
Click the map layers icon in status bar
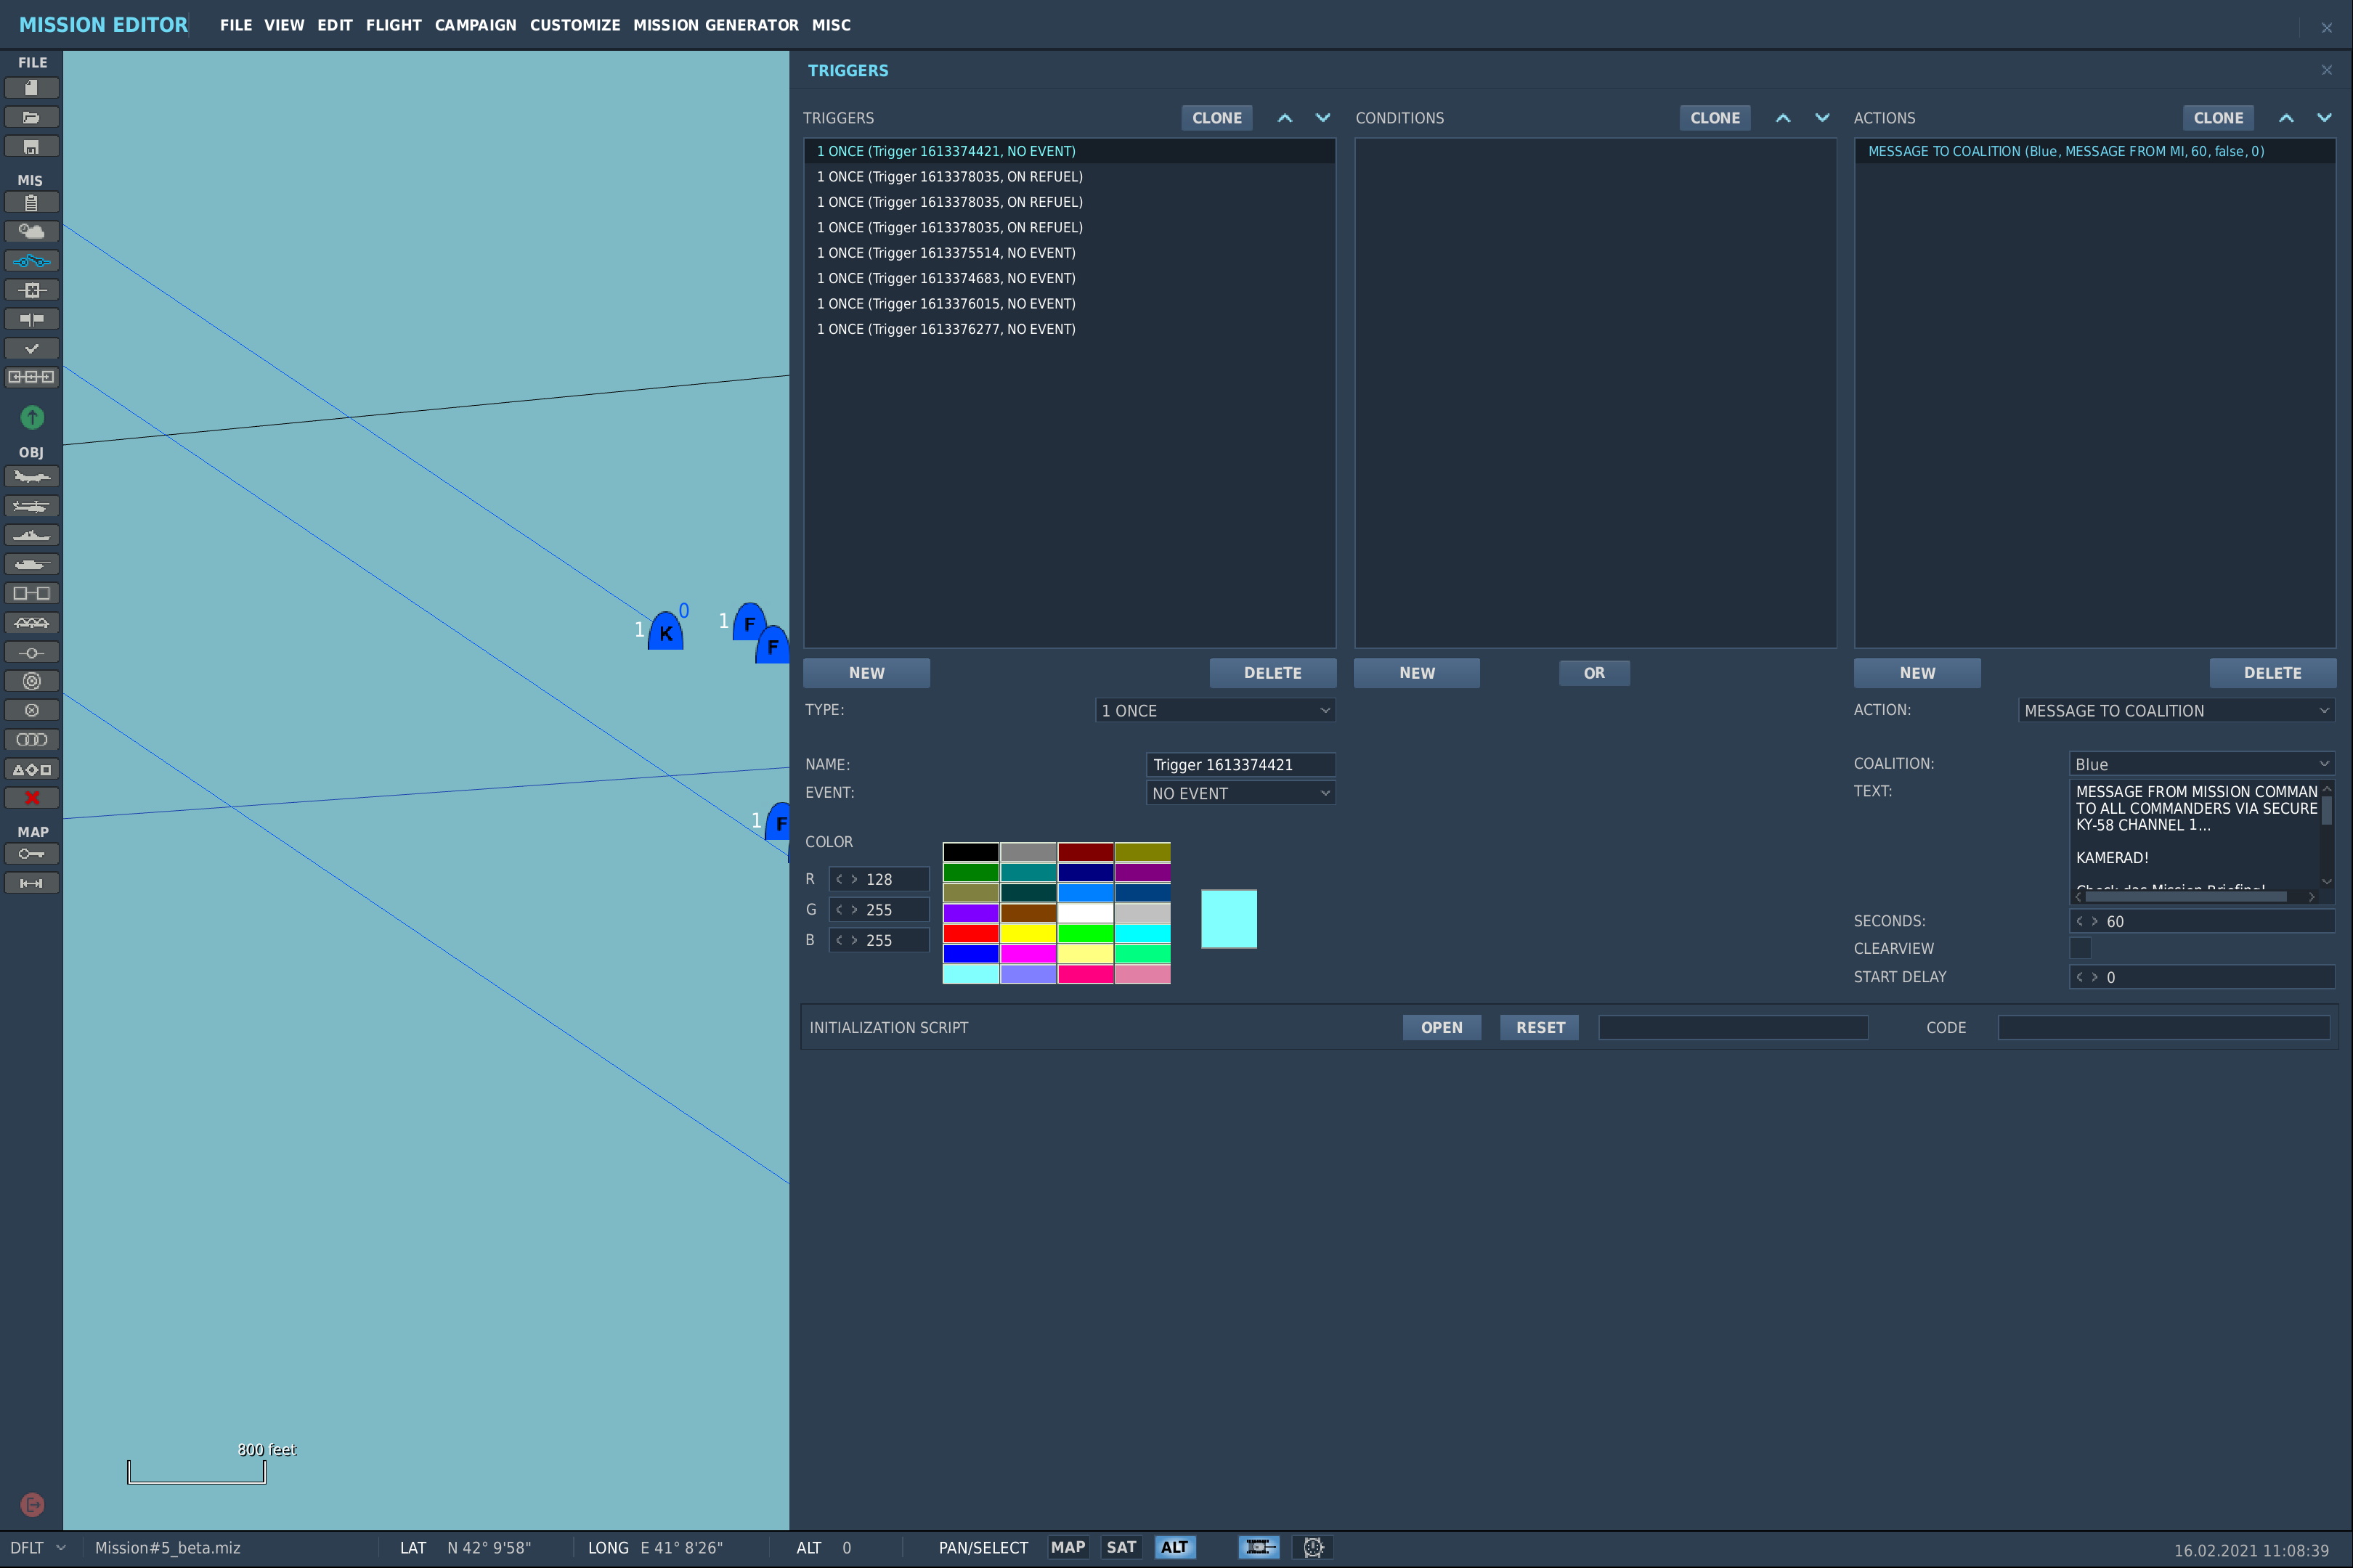tap(1259, 1547)
